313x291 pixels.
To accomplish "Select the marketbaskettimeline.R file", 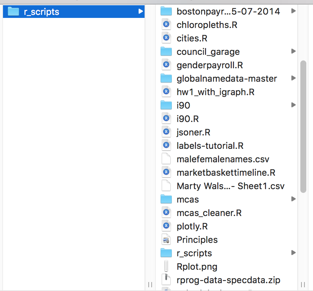I will tap(226, 173).
